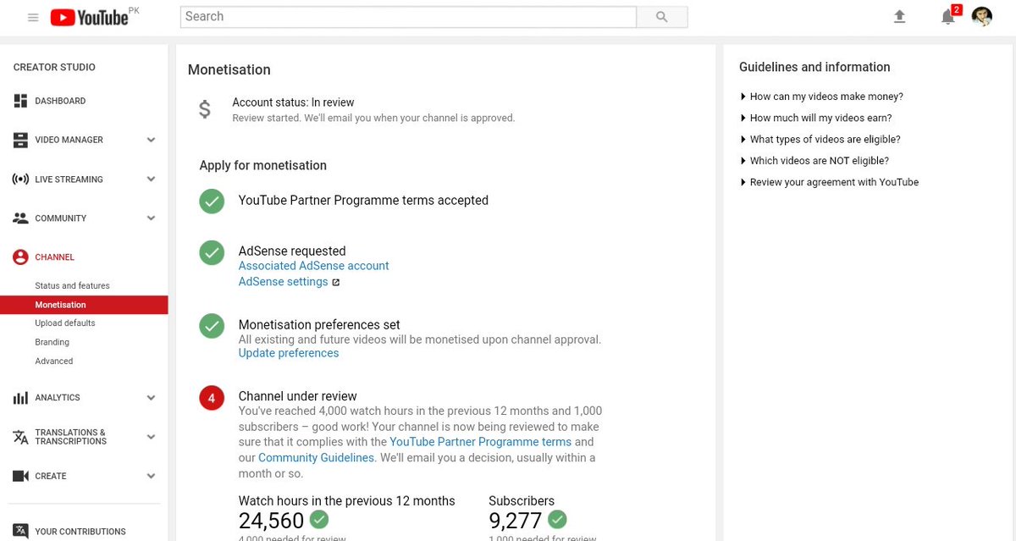Image resolution: width=1016 pixels, height=541 pixels.
Task: Expand 'Review your agreement with YouTube'
Action: pos(829,182)
